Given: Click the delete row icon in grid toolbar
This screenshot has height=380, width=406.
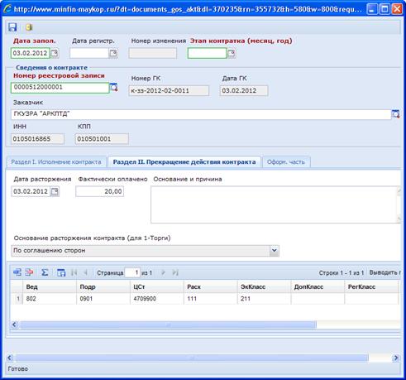Looking at the screenshot, I should 29,272.
